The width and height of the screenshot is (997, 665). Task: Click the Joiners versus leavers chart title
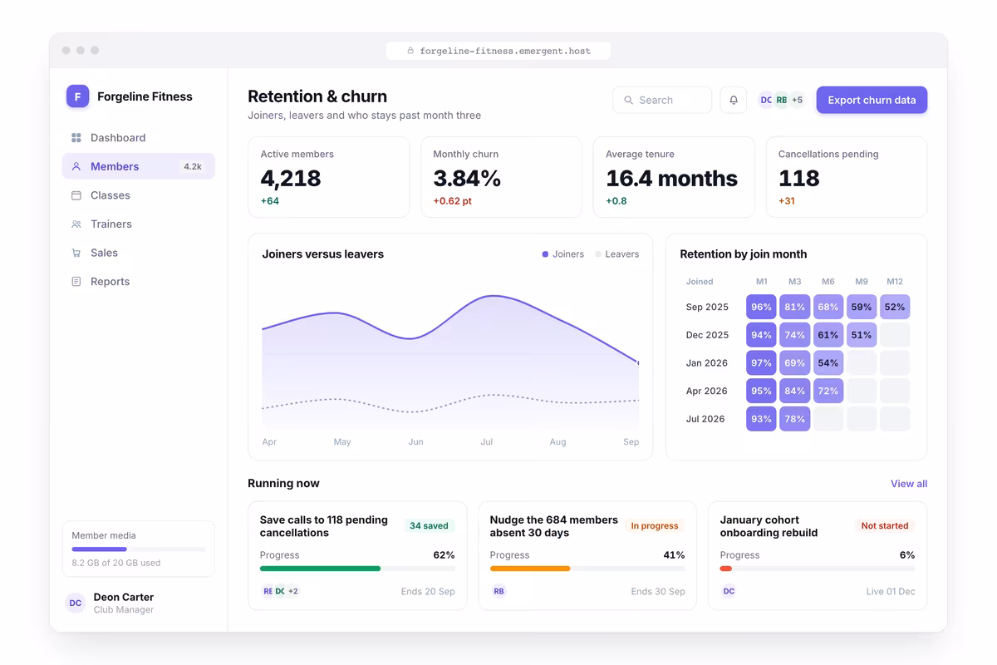coord(323,254)
